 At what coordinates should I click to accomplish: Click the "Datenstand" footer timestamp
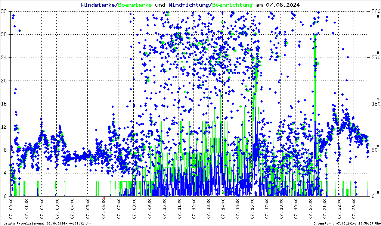(347, 223)
